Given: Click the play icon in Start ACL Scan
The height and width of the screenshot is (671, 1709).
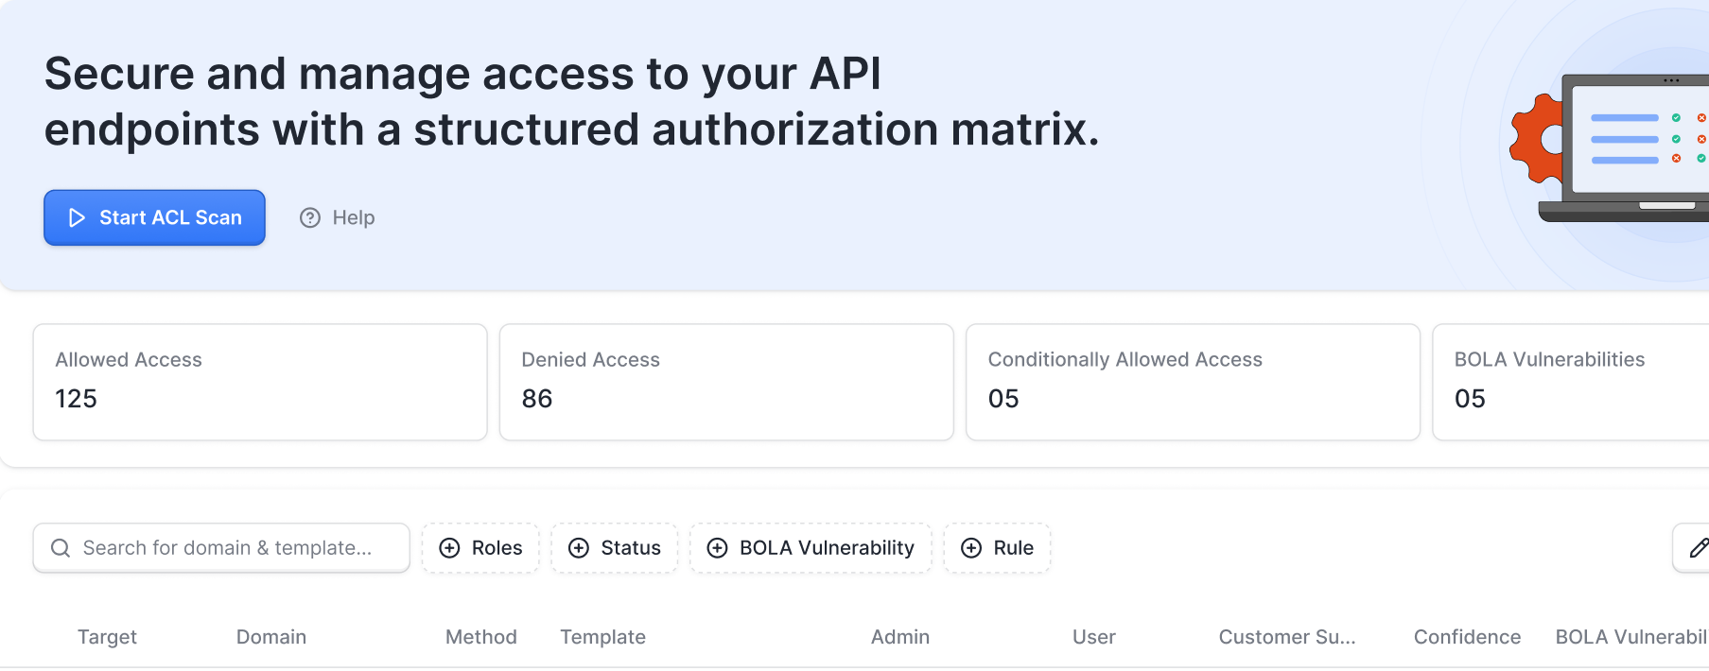Looking at the screenshot, I should point(77,217).
